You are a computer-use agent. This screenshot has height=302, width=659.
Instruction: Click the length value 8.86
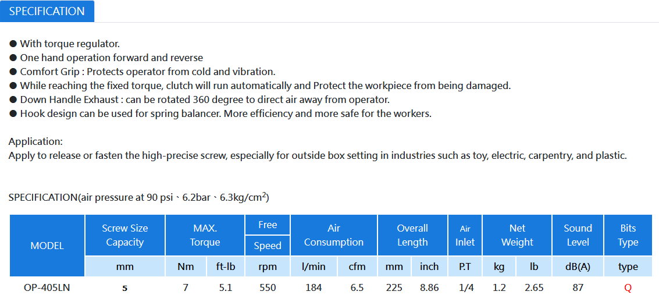[429, 287]
